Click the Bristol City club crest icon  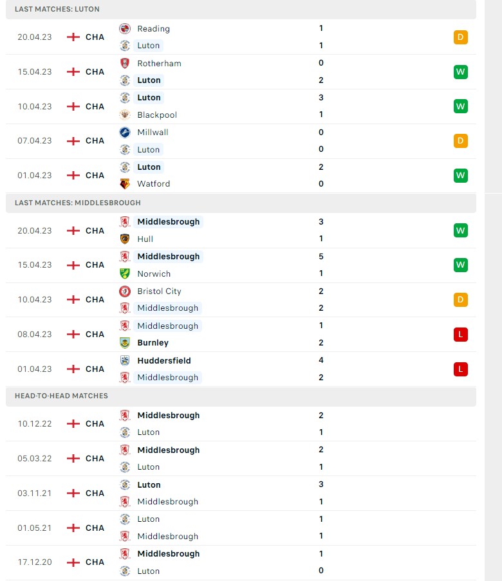click(x=125, y=291)
